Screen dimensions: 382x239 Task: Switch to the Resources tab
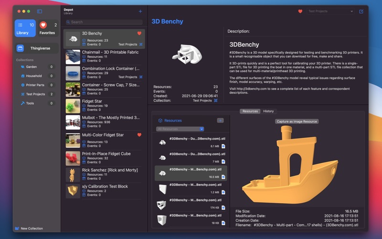(250, 111)
